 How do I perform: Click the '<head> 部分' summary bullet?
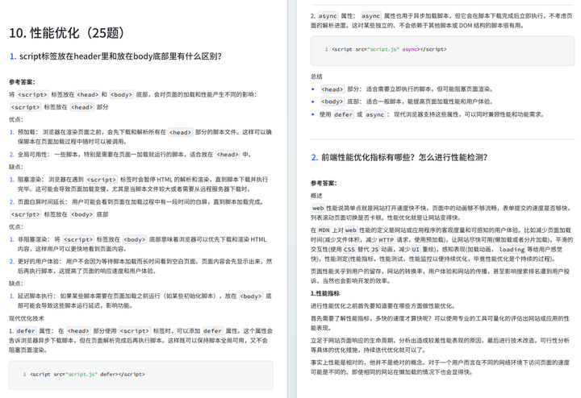(402, 89)
